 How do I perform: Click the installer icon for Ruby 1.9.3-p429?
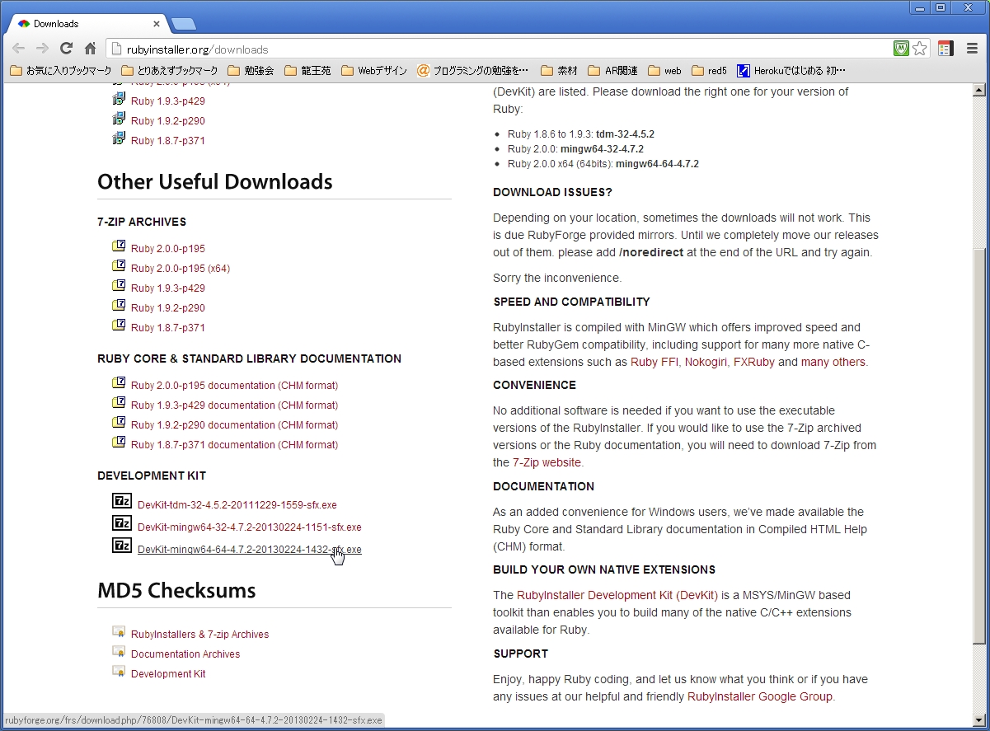click(x=119, y=100)
